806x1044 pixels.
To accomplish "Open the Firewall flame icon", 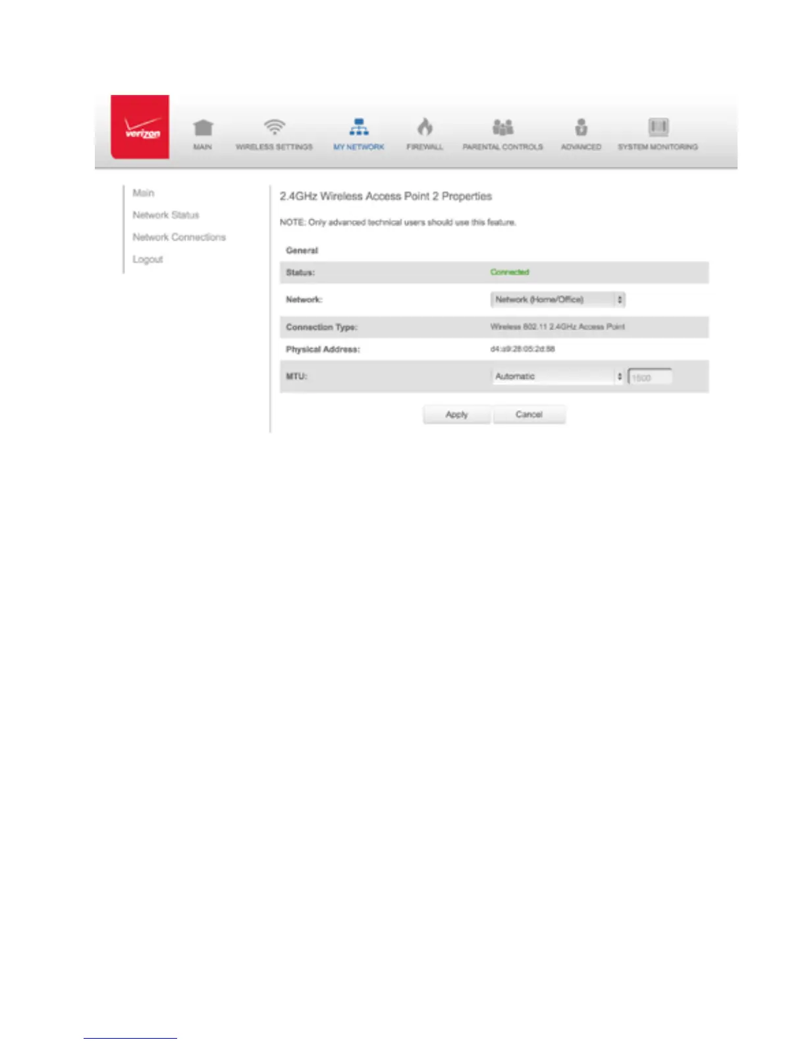I will click(x=425, y=127).
